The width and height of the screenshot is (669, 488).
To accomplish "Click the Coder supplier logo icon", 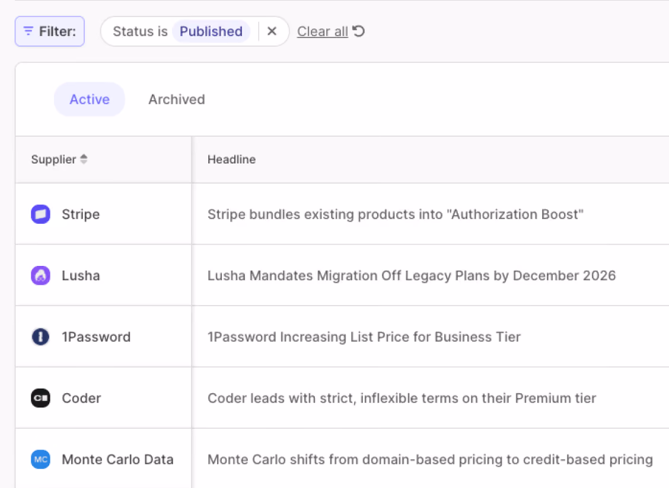I will 40,398.
